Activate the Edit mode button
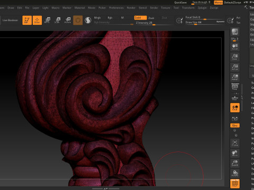254x190 pixels. click(27, 20)
